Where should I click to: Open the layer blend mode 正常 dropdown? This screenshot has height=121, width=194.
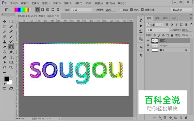[157, 30]
